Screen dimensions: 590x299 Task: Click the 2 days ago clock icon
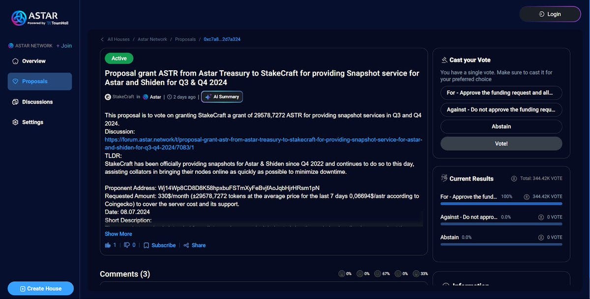click(x=170, y=97)
